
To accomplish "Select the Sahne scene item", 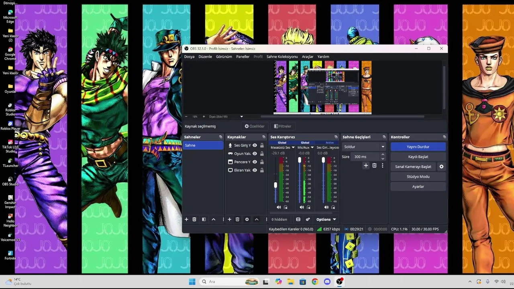I will tap(203, 145).
